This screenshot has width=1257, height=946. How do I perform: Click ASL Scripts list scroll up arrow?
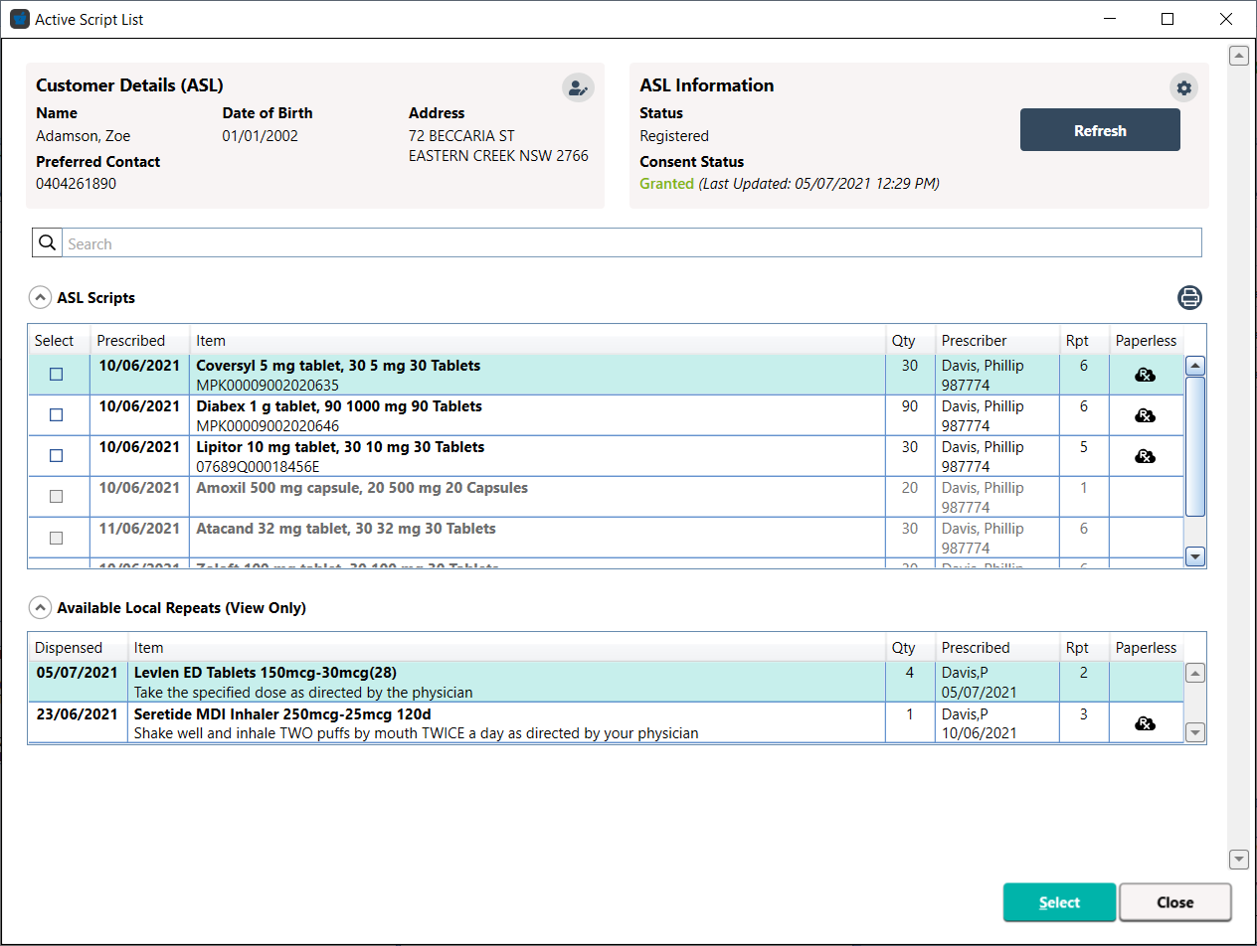click(x=1196, y=366)
